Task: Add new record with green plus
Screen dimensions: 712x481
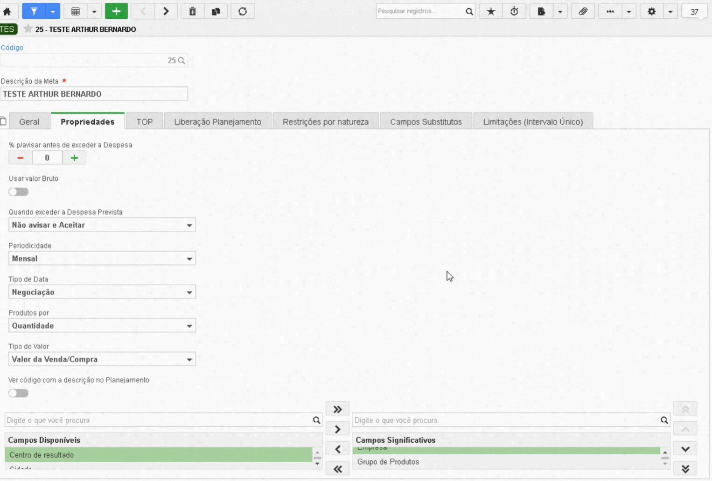Action: [x=116, y=11]
